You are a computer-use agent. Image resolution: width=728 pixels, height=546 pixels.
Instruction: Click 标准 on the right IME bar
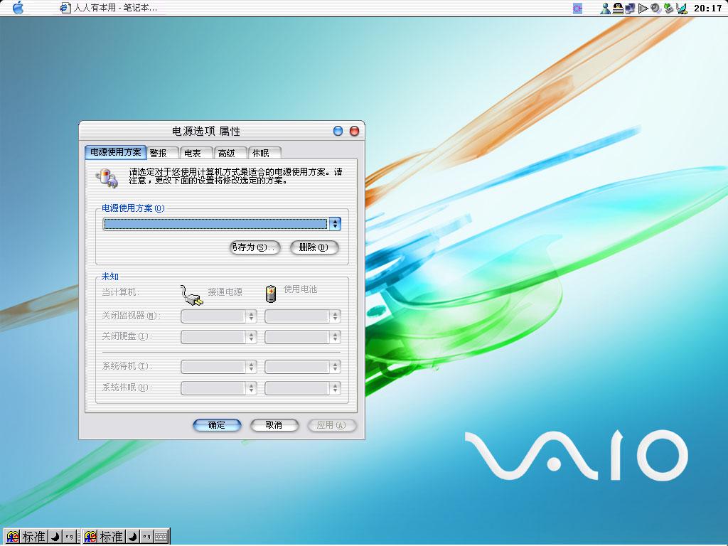click(112, 537)
